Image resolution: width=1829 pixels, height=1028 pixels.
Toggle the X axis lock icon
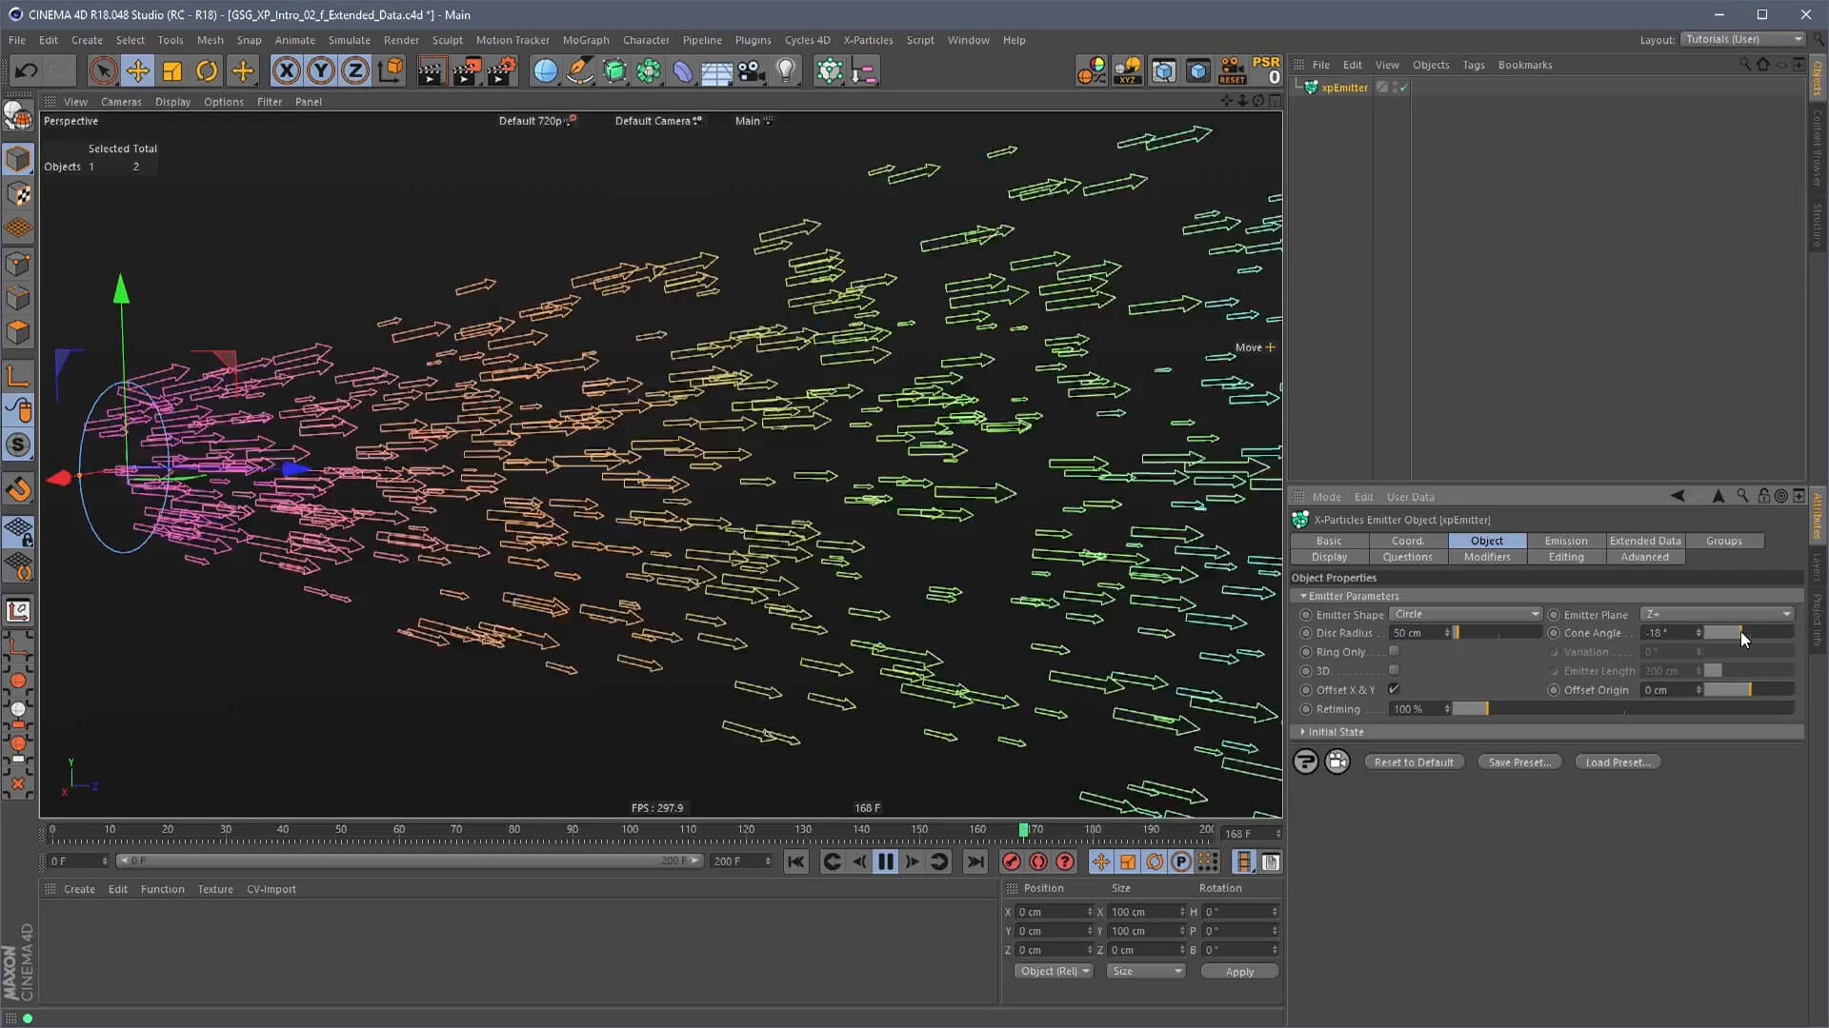tap(286, 70)
